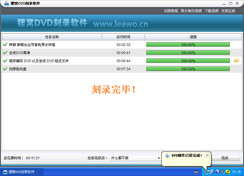This screenshot has width=244, height=176.
Task: Click the green checkmark beside 转换 新楼台会双音轨男女伴唱
Action: click(5, 45)
